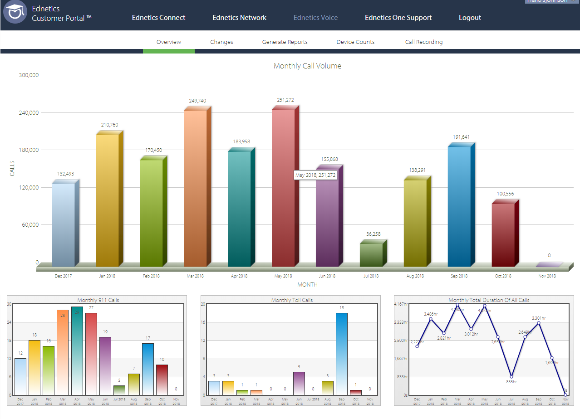
Task: Click the Monthly Call Volume chart title
Action: point(307,66)
